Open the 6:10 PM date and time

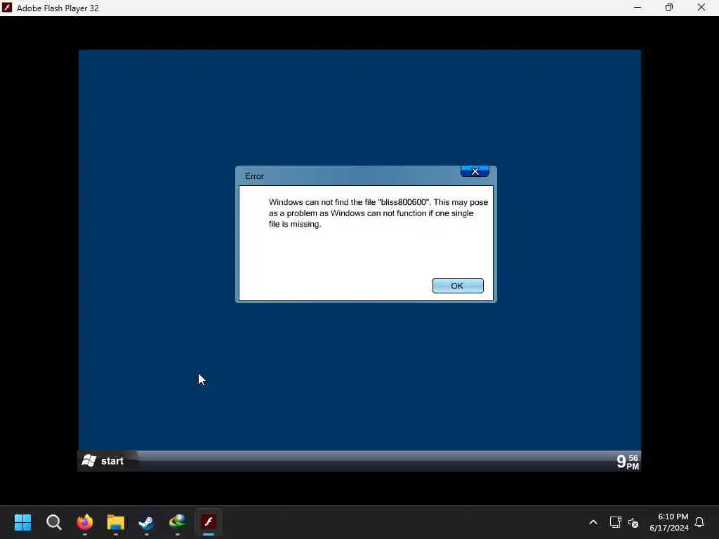[669, 522]
